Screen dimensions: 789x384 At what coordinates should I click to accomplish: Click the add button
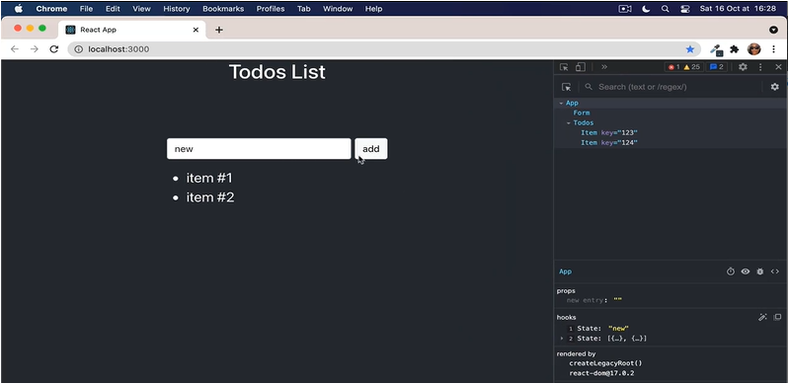(x=371, y=148)
